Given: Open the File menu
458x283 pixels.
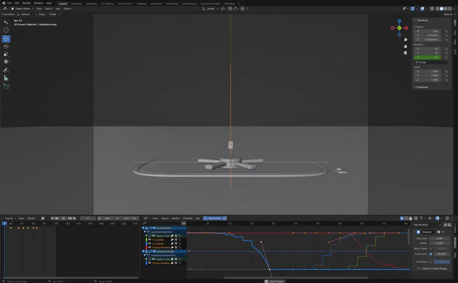Looking at the screenshot, I should 10,3.
